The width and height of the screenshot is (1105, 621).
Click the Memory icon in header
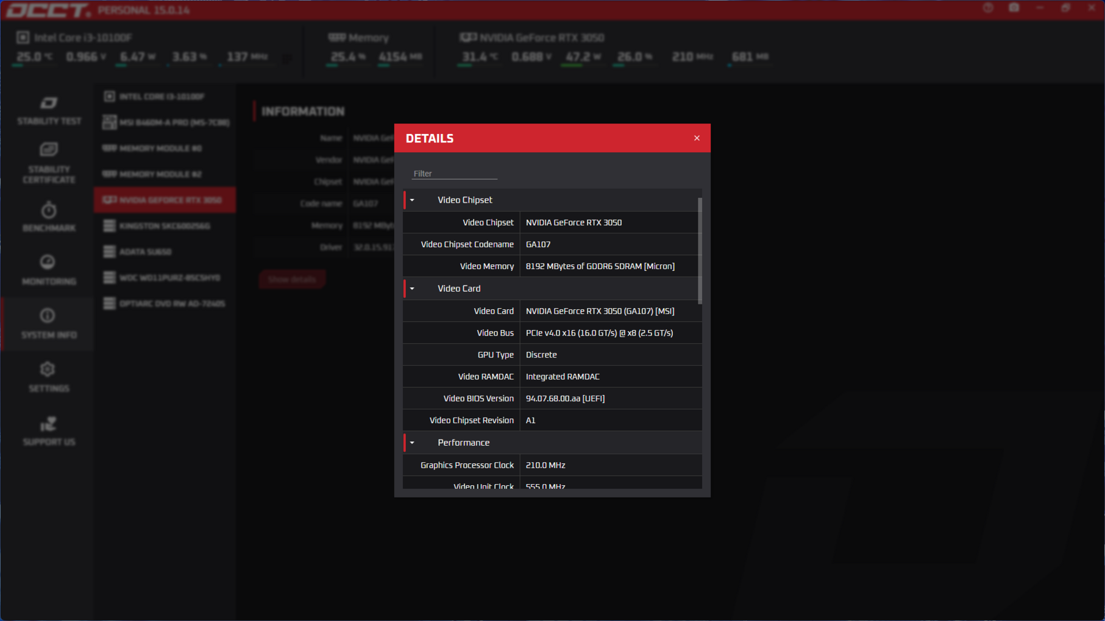336,38
